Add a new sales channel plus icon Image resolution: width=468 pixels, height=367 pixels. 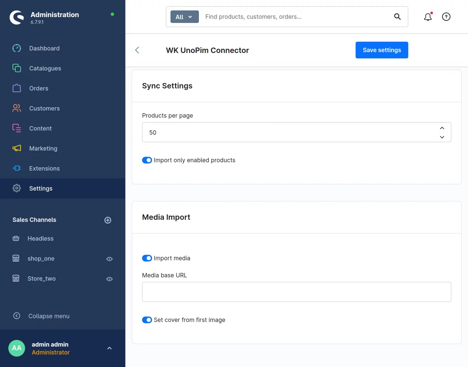tap(108, 220)
